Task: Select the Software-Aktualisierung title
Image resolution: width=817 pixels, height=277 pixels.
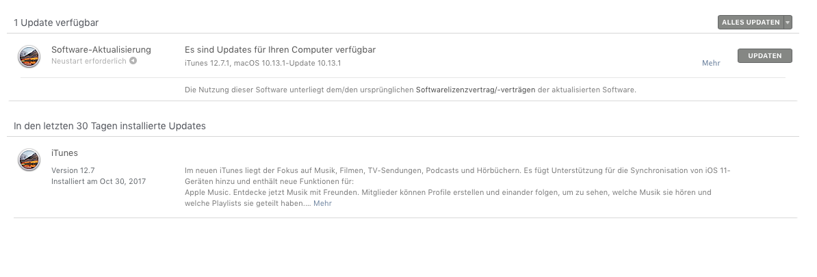Action: click(x=101, y=49)
